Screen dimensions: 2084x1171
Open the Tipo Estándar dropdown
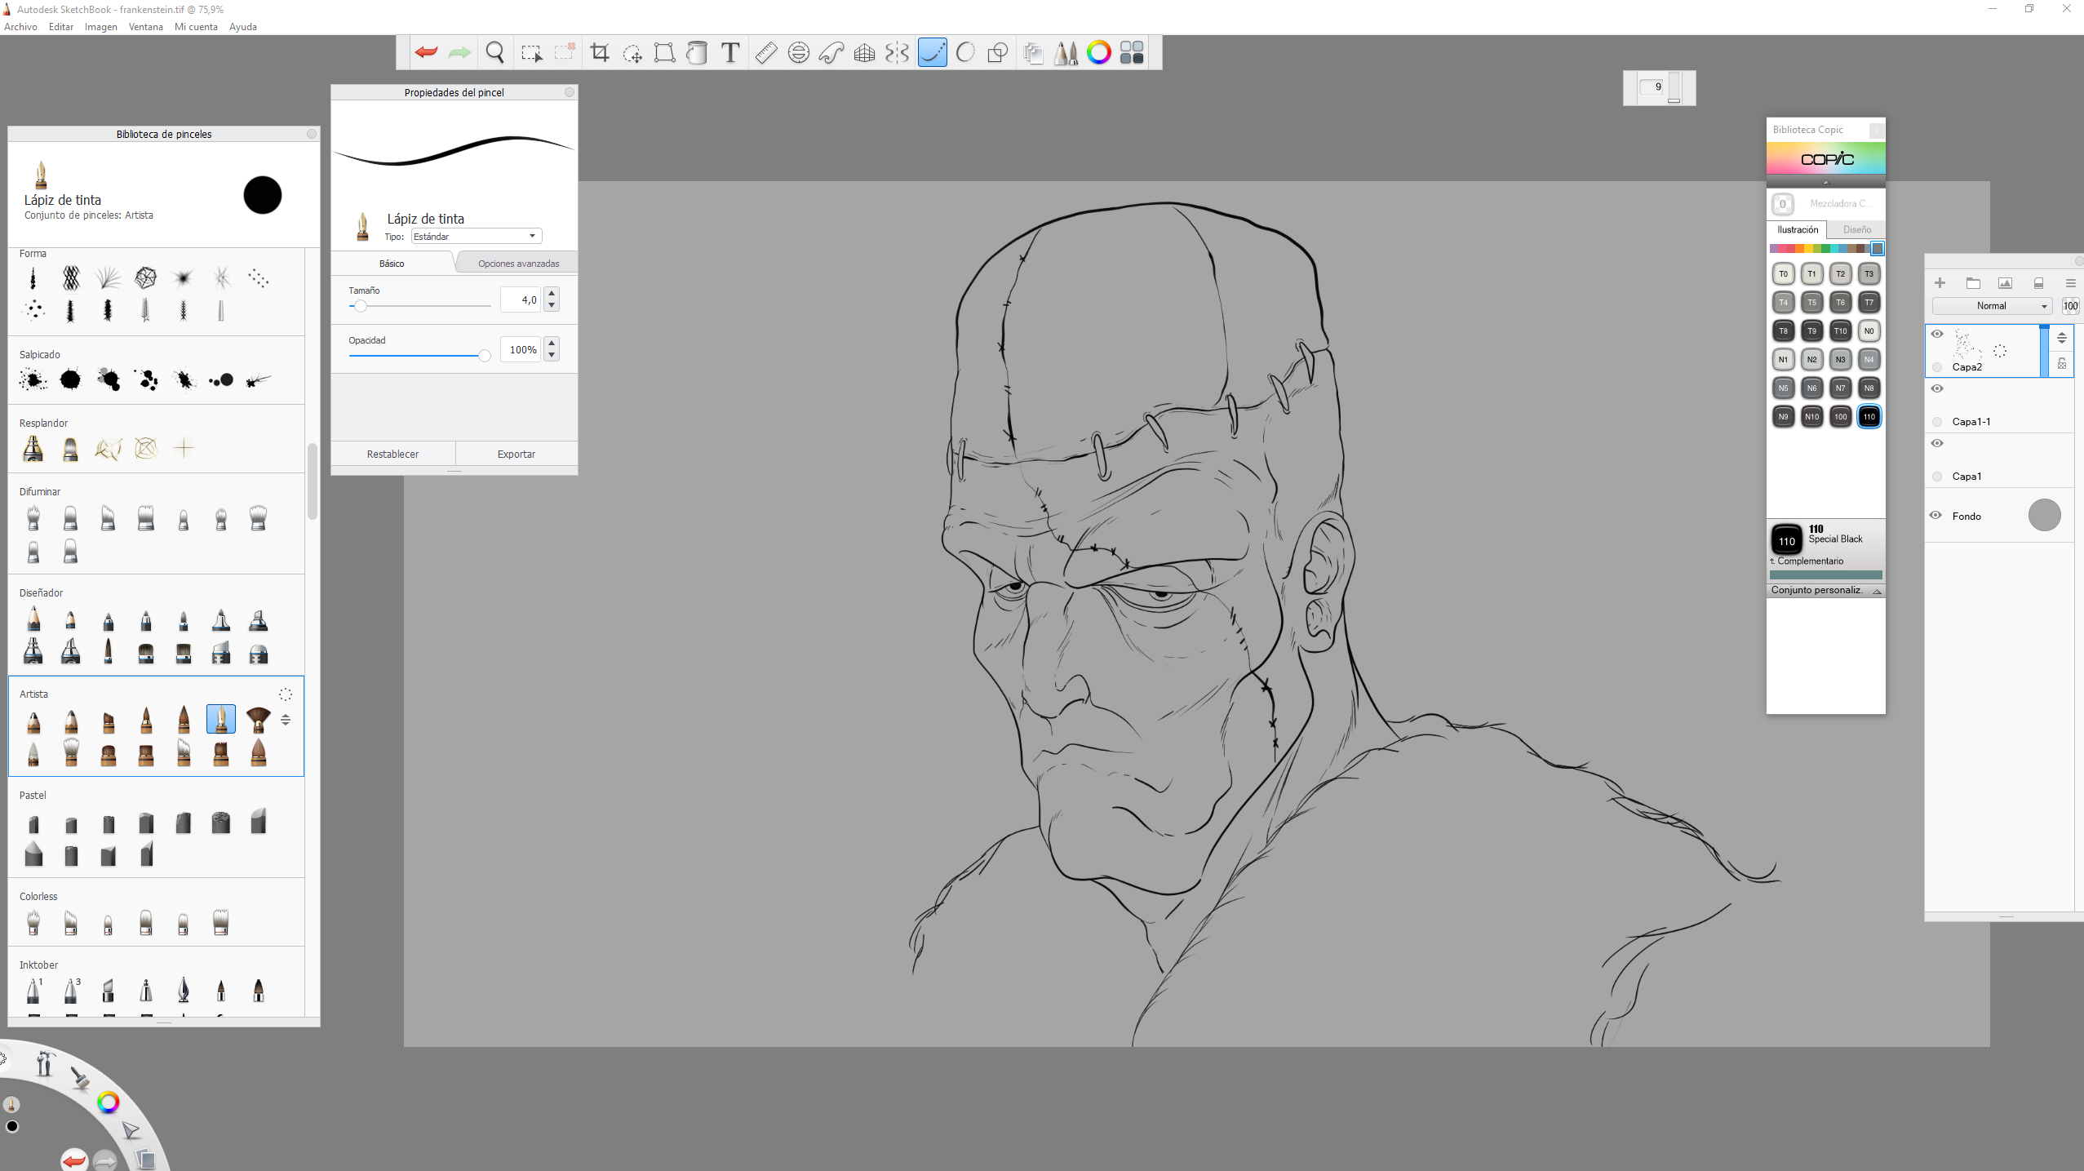point(476,236)
